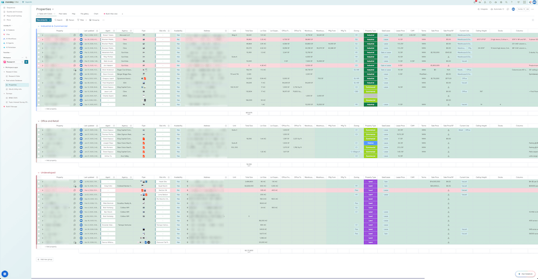Image resolution: width=538 pixels, height=279 pixels.
Task: Open the board options three-dot menu at far right
Action: pos(533,10)
